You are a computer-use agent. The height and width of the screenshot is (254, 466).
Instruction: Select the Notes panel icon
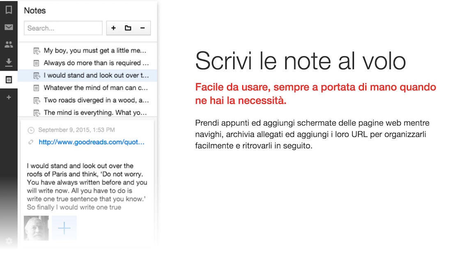point(9,80)
